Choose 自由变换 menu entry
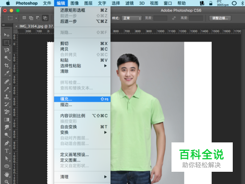 (x=82, y=127)
